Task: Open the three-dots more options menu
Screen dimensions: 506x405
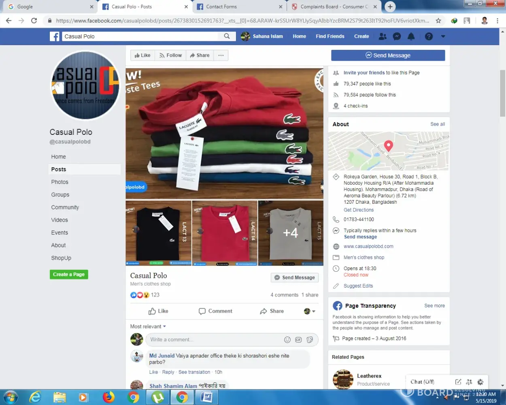Action: click(x=221, y=55)
